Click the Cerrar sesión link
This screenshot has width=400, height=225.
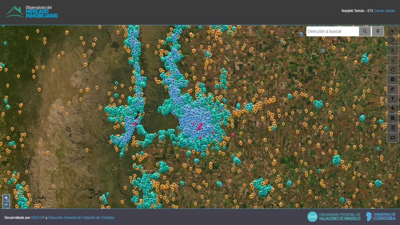[x=384, y=11]
